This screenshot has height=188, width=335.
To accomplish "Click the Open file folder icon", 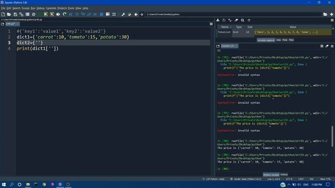I will [9, 14].
